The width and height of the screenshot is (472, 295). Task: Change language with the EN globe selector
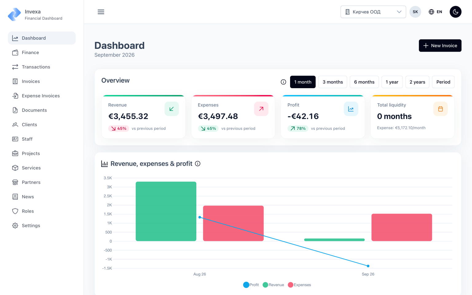coord(435,12)
